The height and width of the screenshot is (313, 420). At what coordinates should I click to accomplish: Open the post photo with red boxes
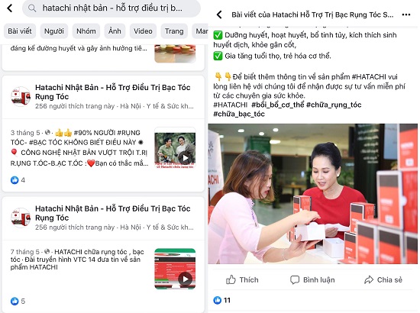pos(312,194)
